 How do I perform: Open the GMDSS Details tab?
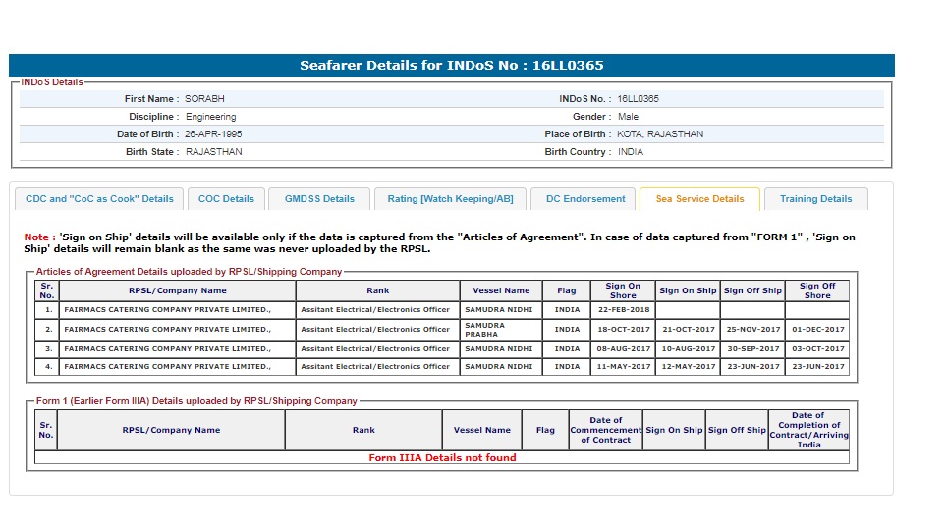coord(319,199)
